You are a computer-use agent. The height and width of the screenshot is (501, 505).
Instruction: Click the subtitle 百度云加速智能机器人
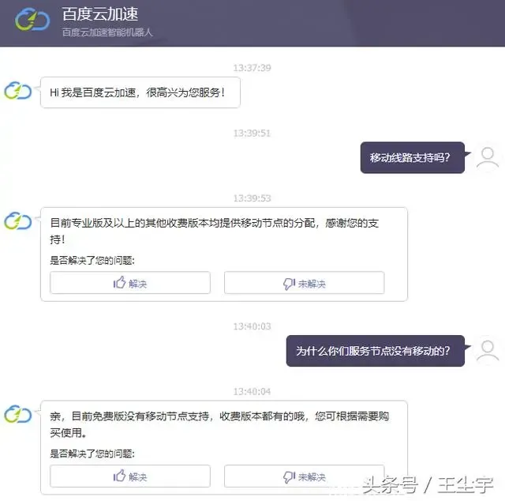107,32
